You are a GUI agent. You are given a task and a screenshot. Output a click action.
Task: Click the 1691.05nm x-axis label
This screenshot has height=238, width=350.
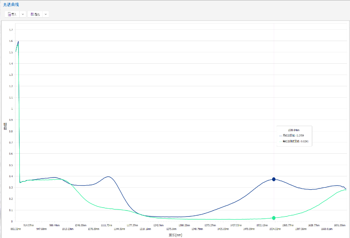coord(340,225)
